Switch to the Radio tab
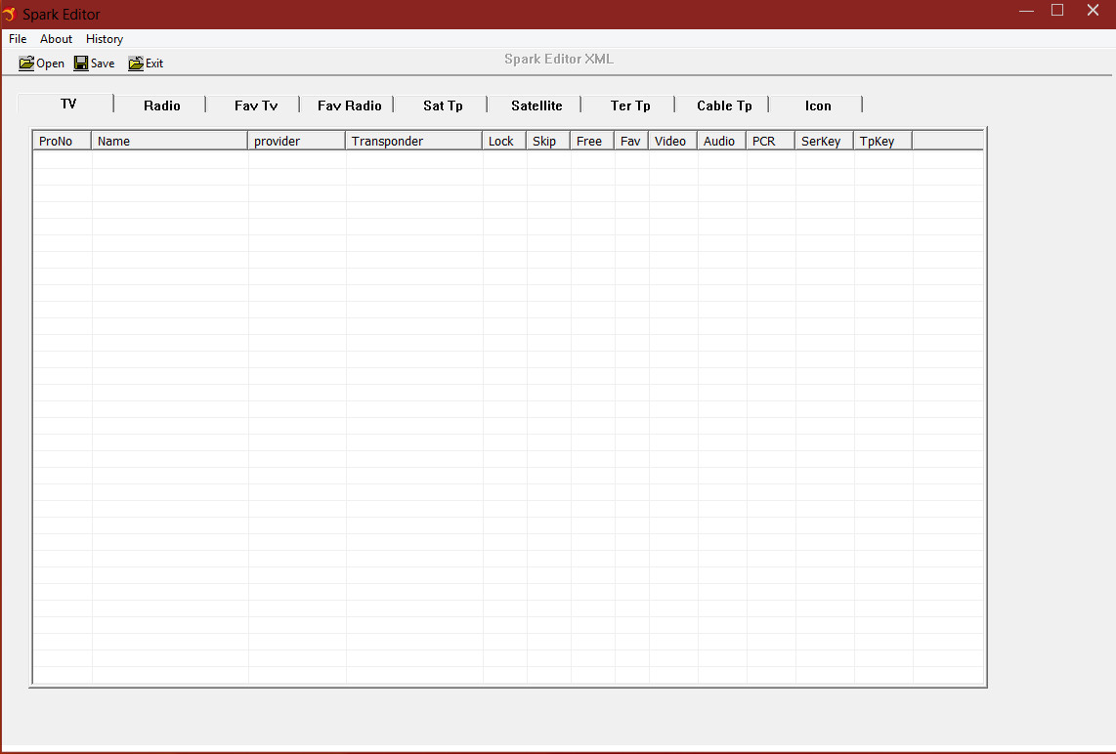 point(161,105)
